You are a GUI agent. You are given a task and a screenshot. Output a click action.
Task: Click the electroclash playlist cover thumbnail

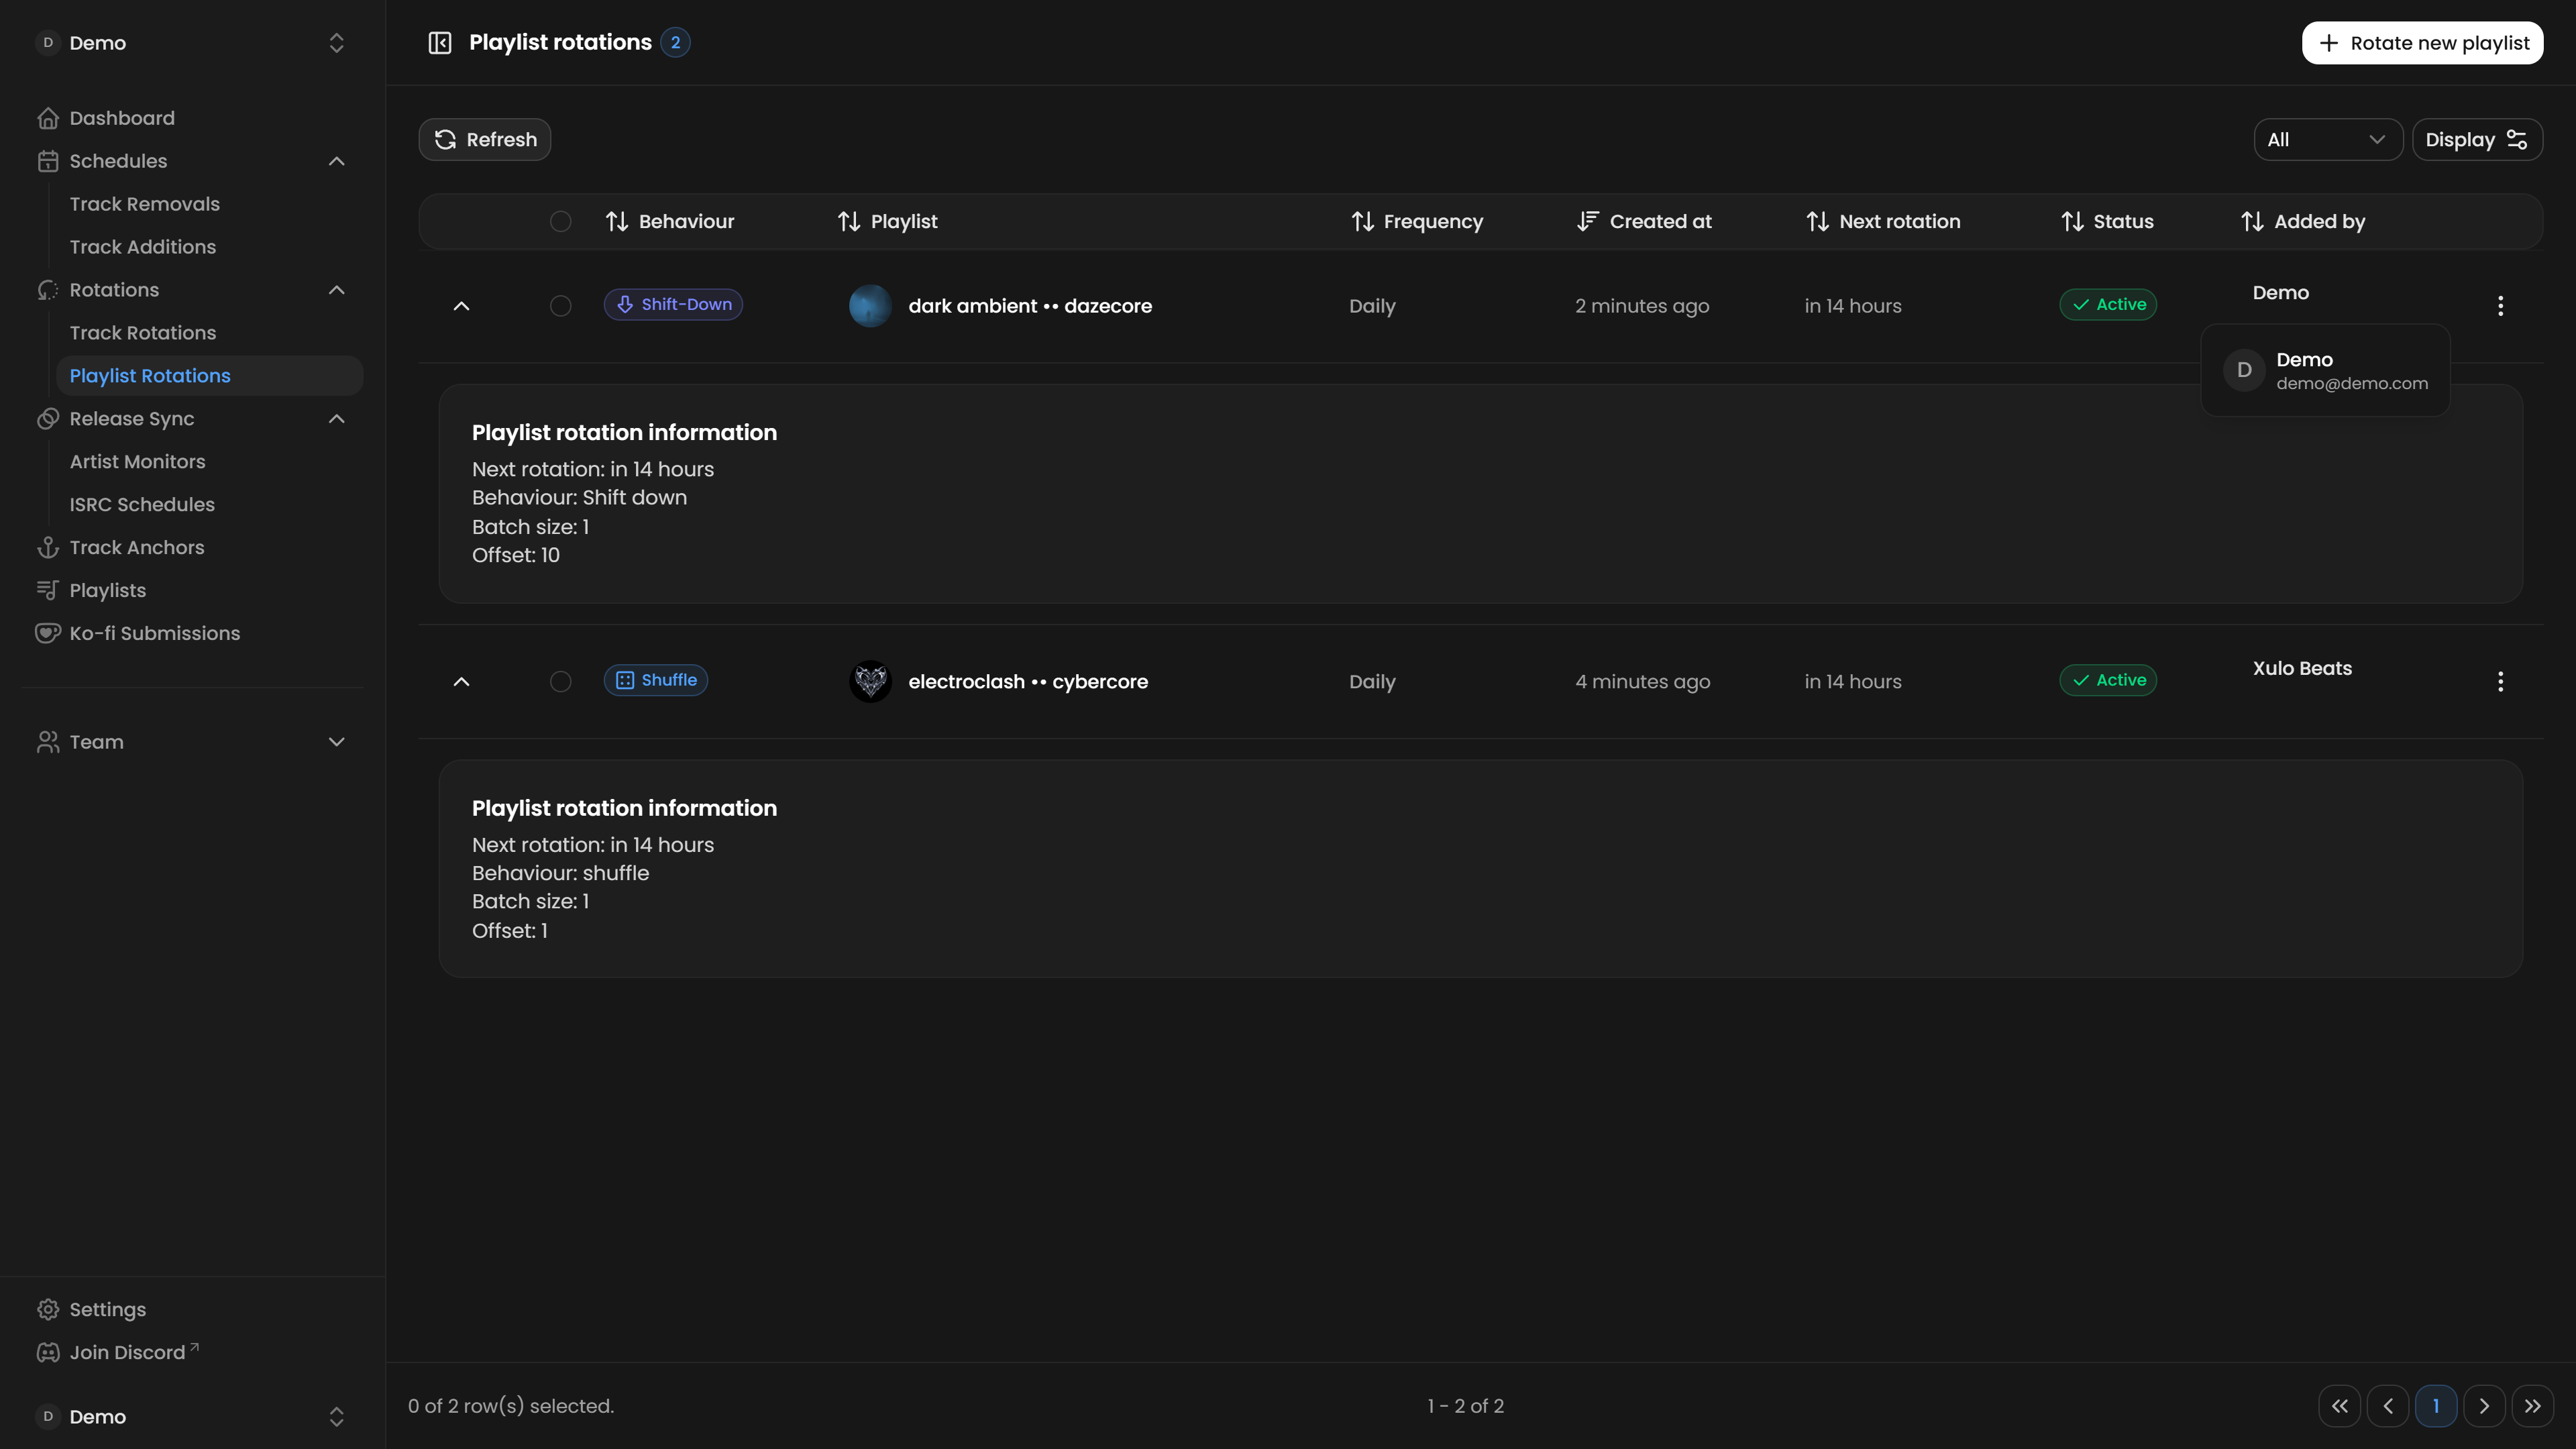pos(871,681)
